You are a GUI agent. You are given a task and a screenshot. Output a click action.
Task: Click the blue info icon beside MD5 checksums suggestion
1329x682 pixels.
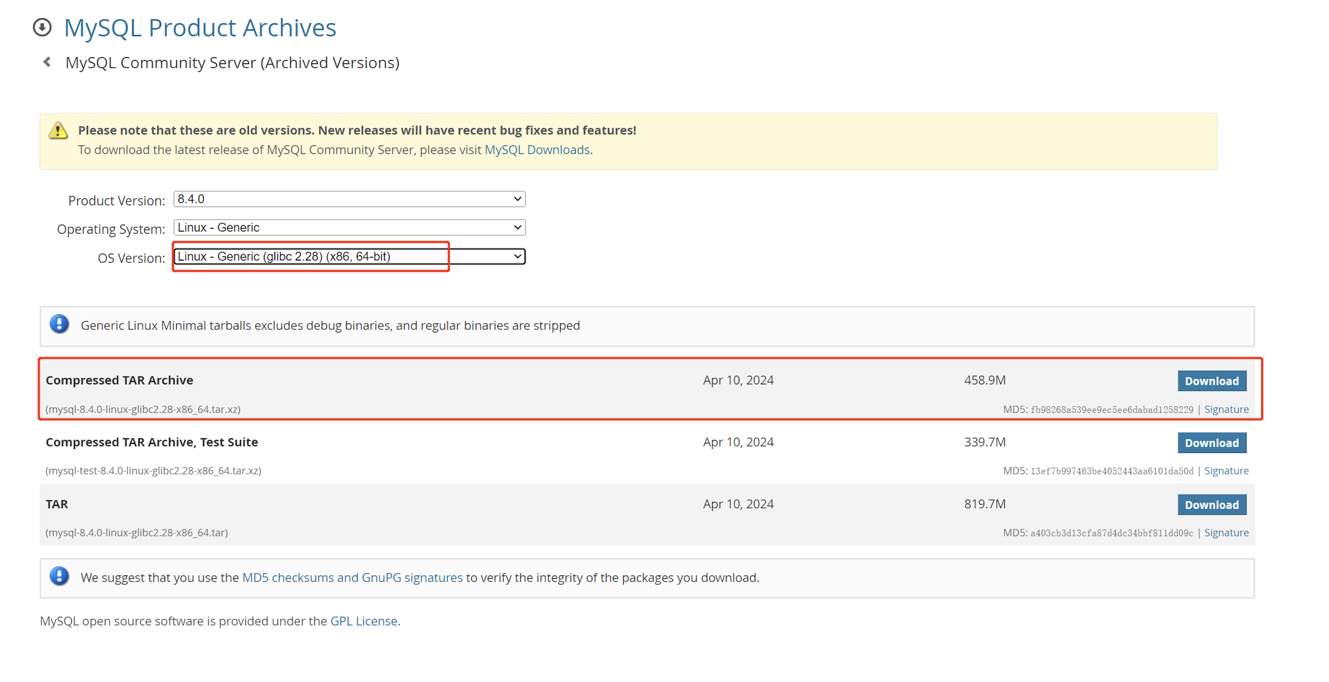59,576
